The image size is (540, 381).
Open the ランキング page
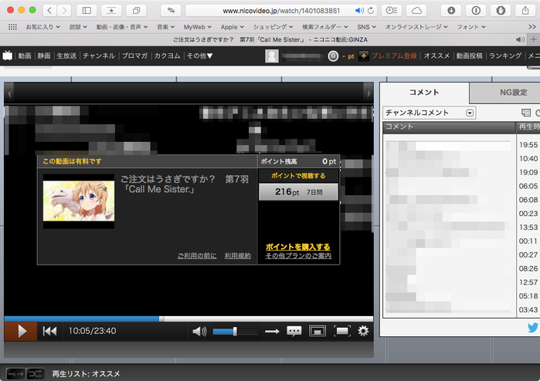click(x=505, y=56)
